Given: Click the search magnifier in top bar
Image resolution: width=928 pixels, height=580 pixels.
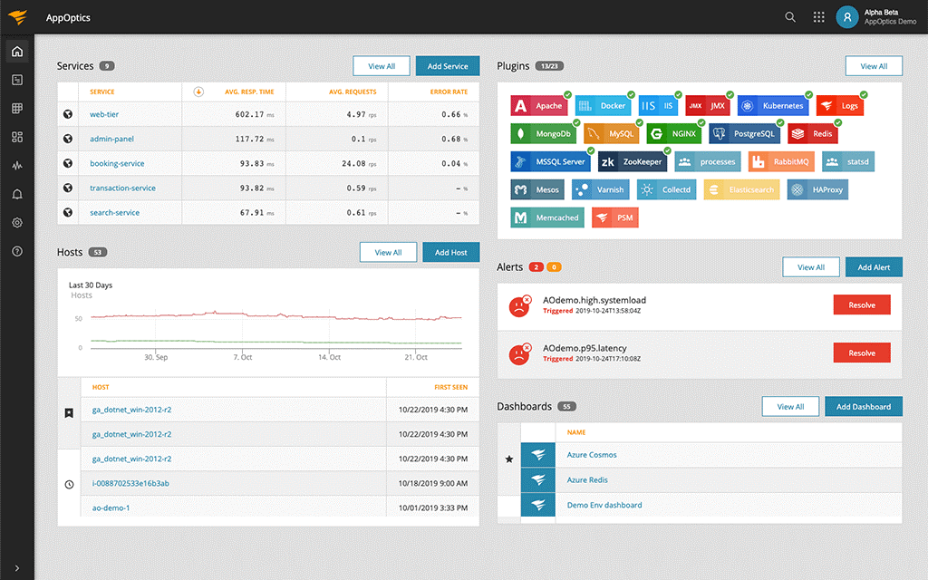Looking at the screenshot, I should coord(790,17).
